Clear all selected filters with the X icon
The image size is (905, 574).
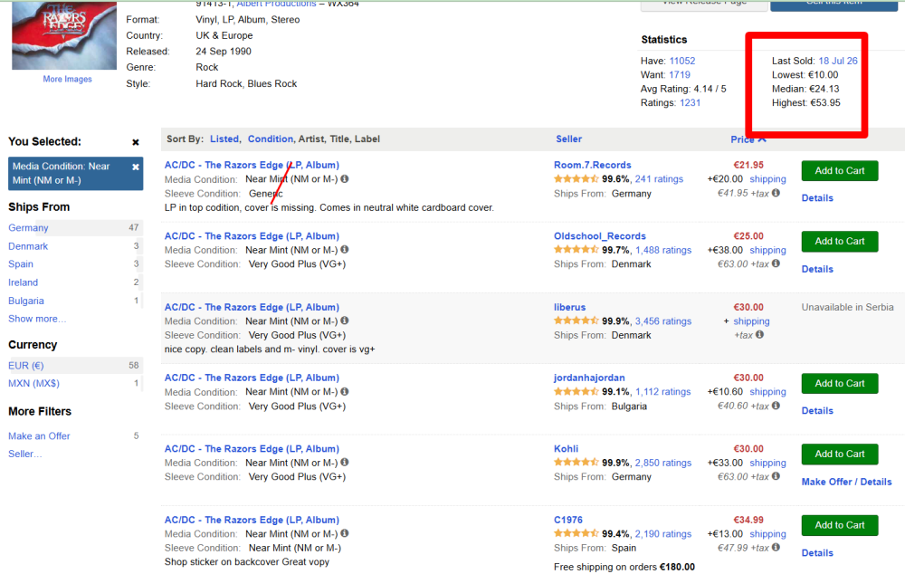click(136, 142)
